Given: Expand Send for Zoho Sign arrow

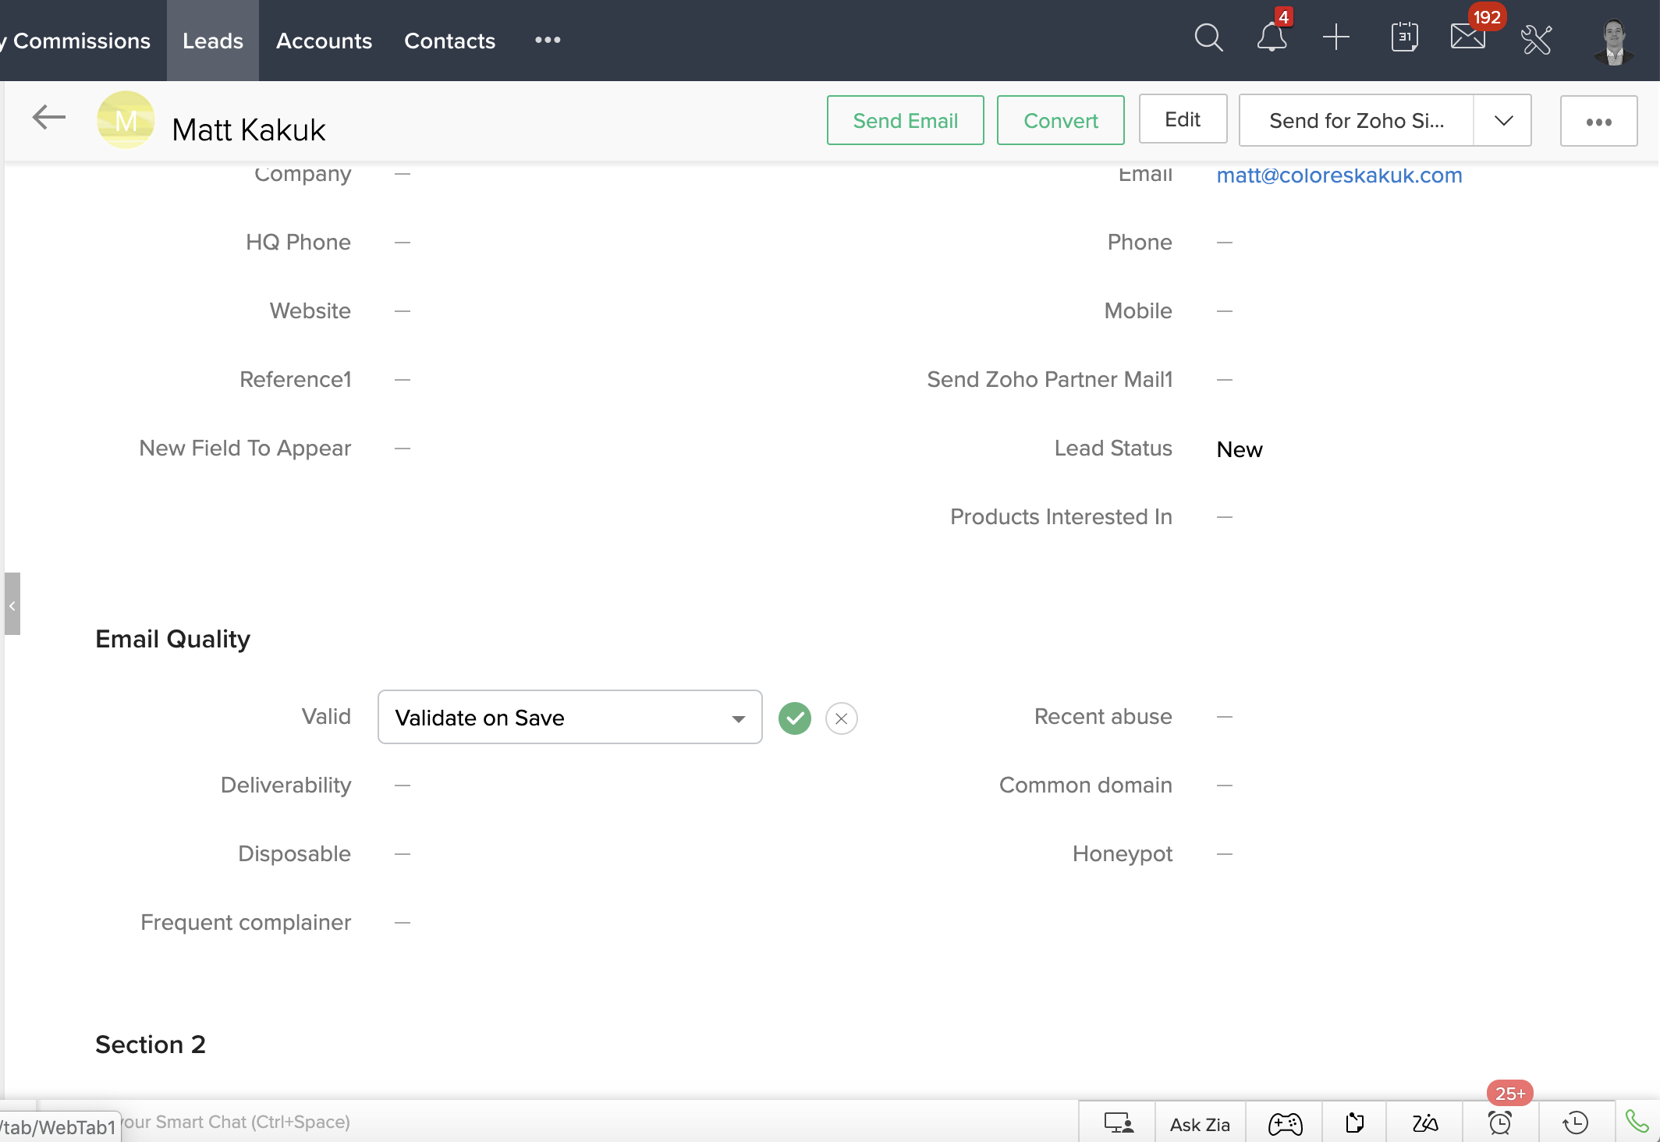Looking at the screenshot, I should pos(1503,121).
